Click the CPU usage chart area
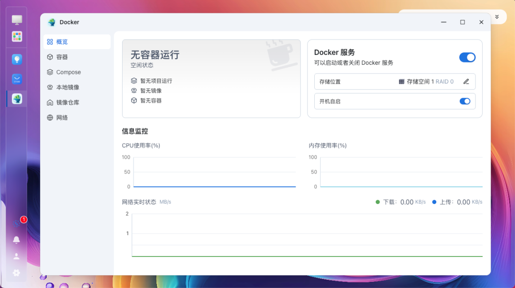The height and width of the screenshot is (288, 515). 215,172
